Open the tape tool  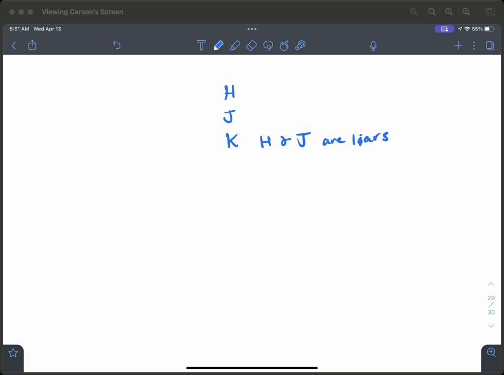click(300, 45)
